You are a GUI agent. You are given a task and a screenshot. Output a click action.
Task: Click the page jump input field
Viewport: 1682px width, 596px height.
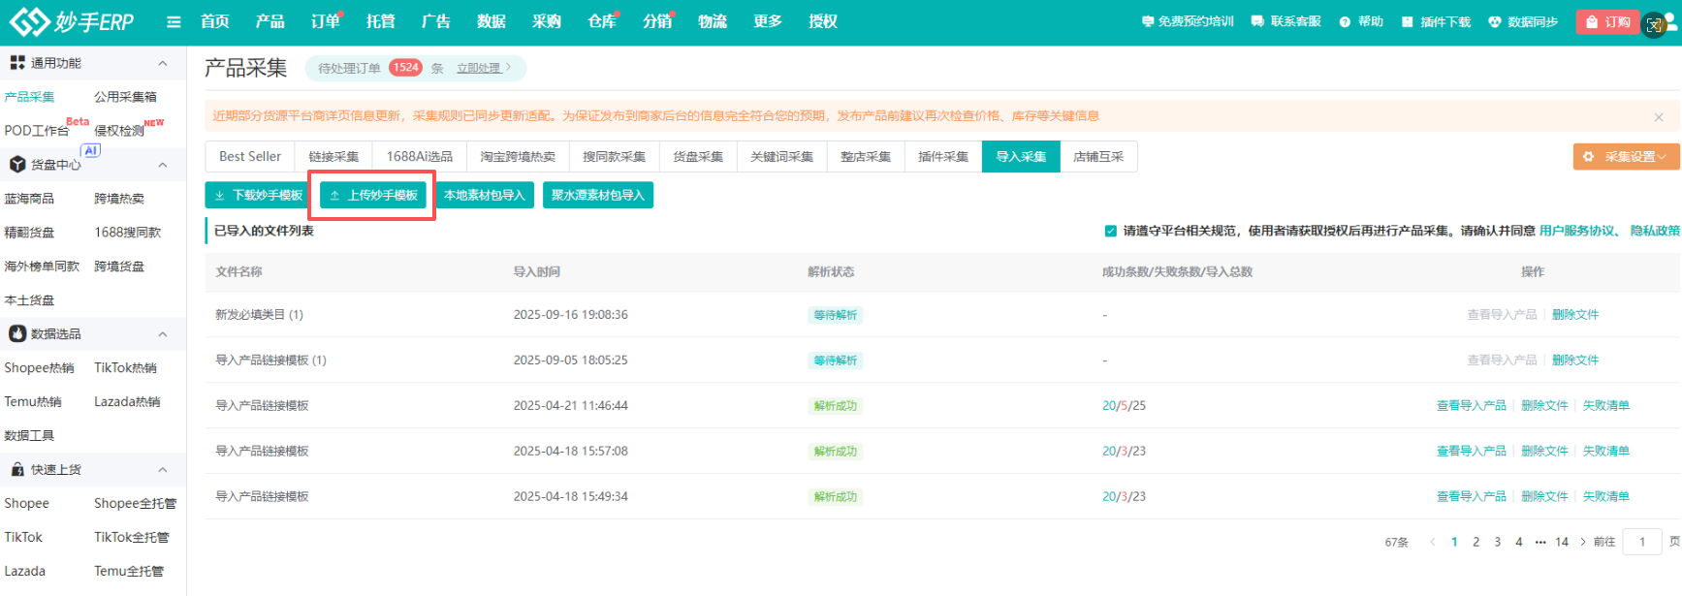click(x=1642, y=542)
